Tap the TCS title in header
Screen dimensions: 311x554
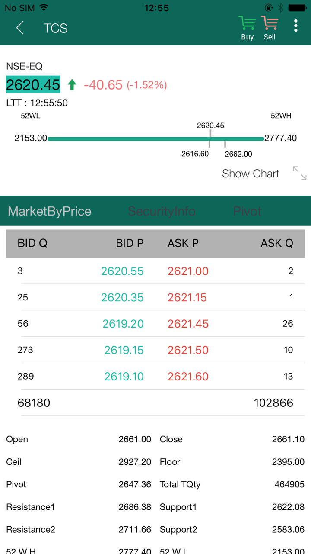pos(56,28)
